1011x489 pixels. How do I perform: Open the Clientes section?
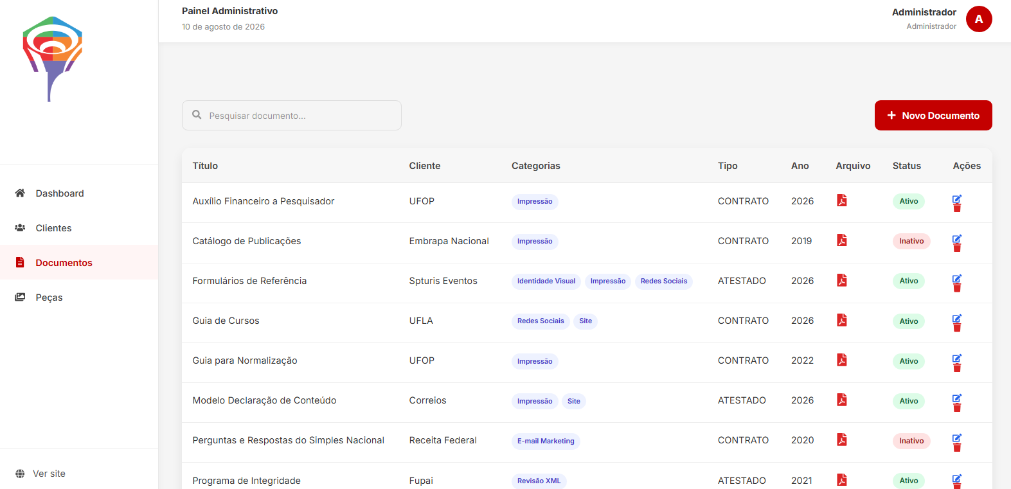tap(79, 228)
